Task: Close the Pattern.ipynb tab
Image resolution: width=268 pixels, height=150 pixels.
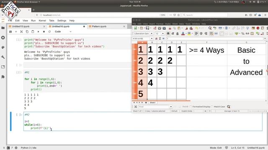Action: point(124,27)
